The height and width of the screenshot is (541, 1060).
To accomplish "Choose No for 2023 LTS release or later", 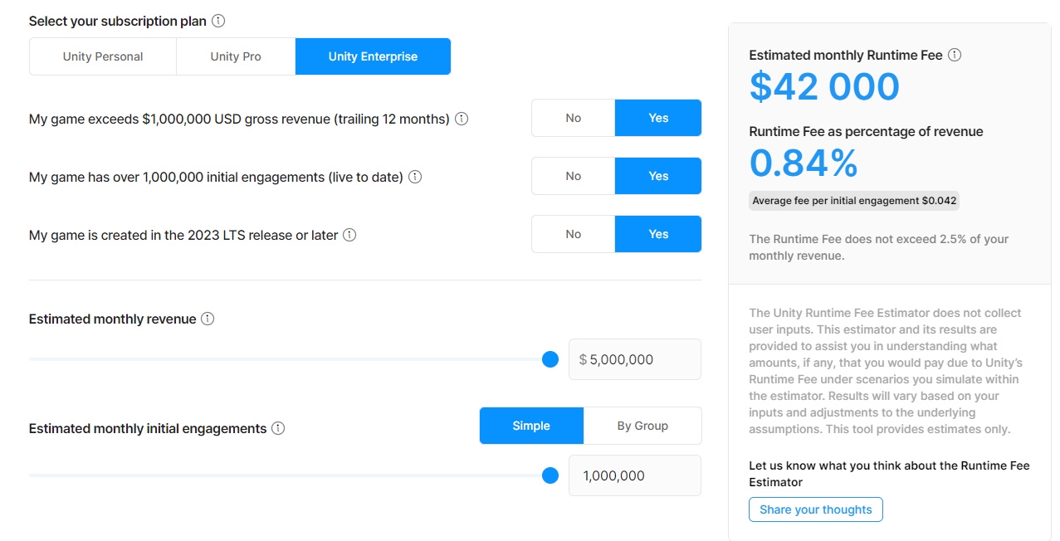I will [574, 234].
